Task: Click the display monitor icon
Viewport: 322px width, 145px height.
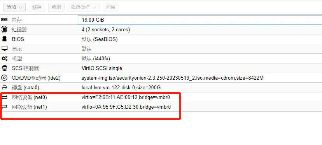Action: click(4, 49)
